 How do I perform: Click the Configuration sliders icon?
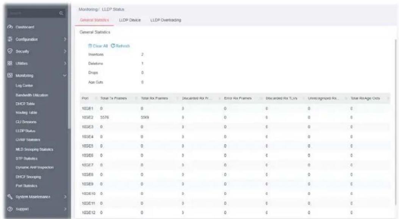(10, 39)
